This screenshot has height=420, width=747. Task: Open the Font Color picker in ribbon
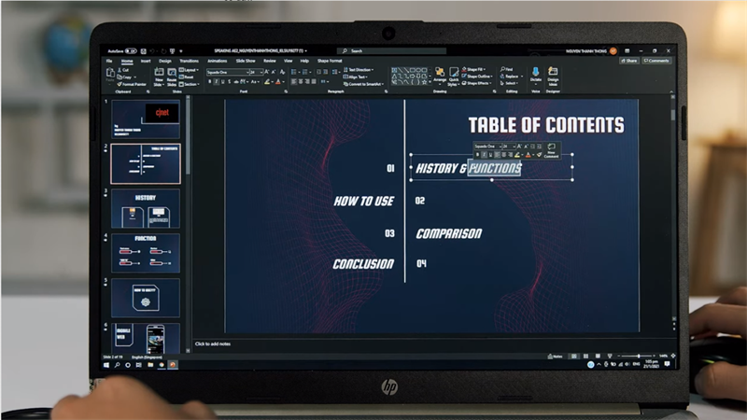pyautogui.click(x=278, y=82)
